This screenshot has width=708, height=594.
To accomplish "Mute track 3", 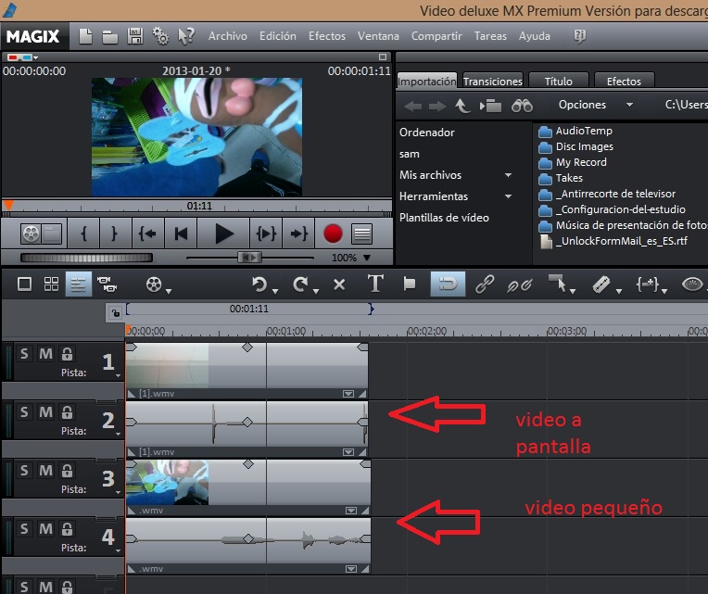I will [45, 471].
